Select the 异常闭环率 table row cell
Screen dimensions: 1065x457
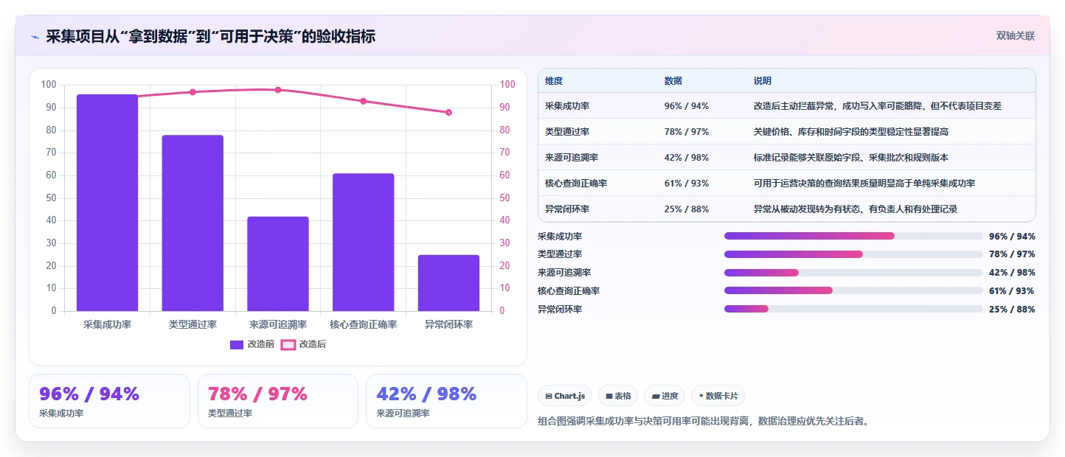pyautogui.click(x=567, y=209)
